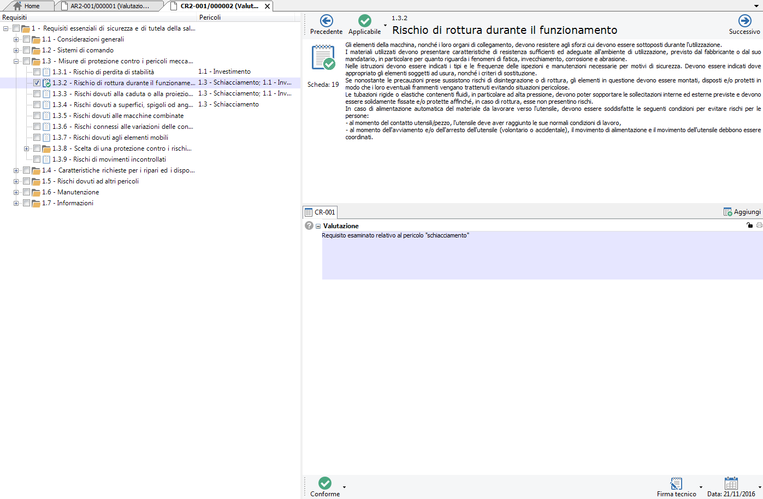
Task: Collapse the Valutazione section
Action: point(318,226)
